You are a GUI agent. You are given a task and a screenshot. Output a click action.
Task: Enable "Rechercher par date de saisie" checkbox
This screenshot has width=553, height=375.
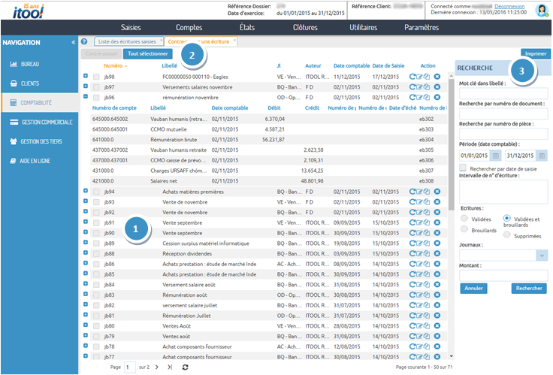click(463, 168)
